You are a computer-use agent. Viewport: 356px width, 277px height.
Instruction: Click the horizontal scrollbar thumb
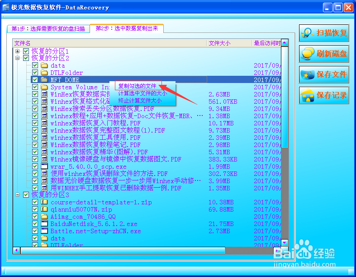coord(123,250)
